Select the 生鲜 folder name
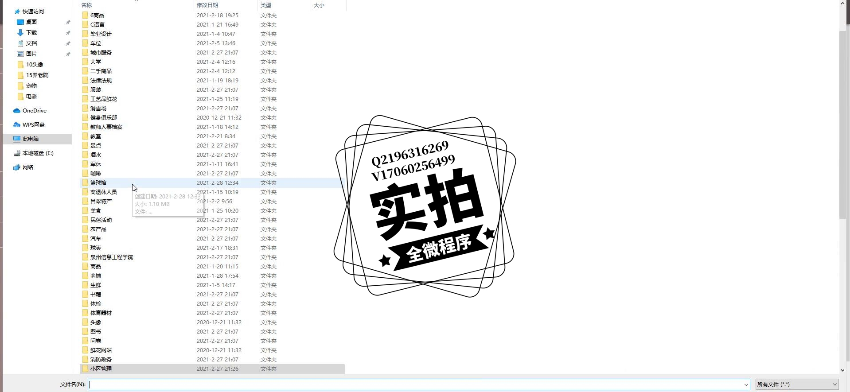 tap(95, 285)
